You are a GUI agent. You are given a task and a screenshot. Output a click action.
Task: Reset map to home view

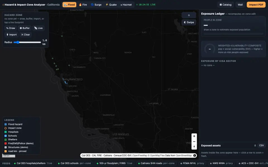tap(189, 15)
